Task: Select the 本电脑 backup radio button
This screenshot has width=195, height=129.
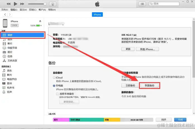Action: pyautogui.click(x=54, y=86)
